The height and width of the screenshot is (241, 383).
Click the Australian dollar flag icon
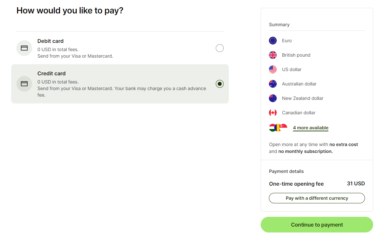coord(273,84)
